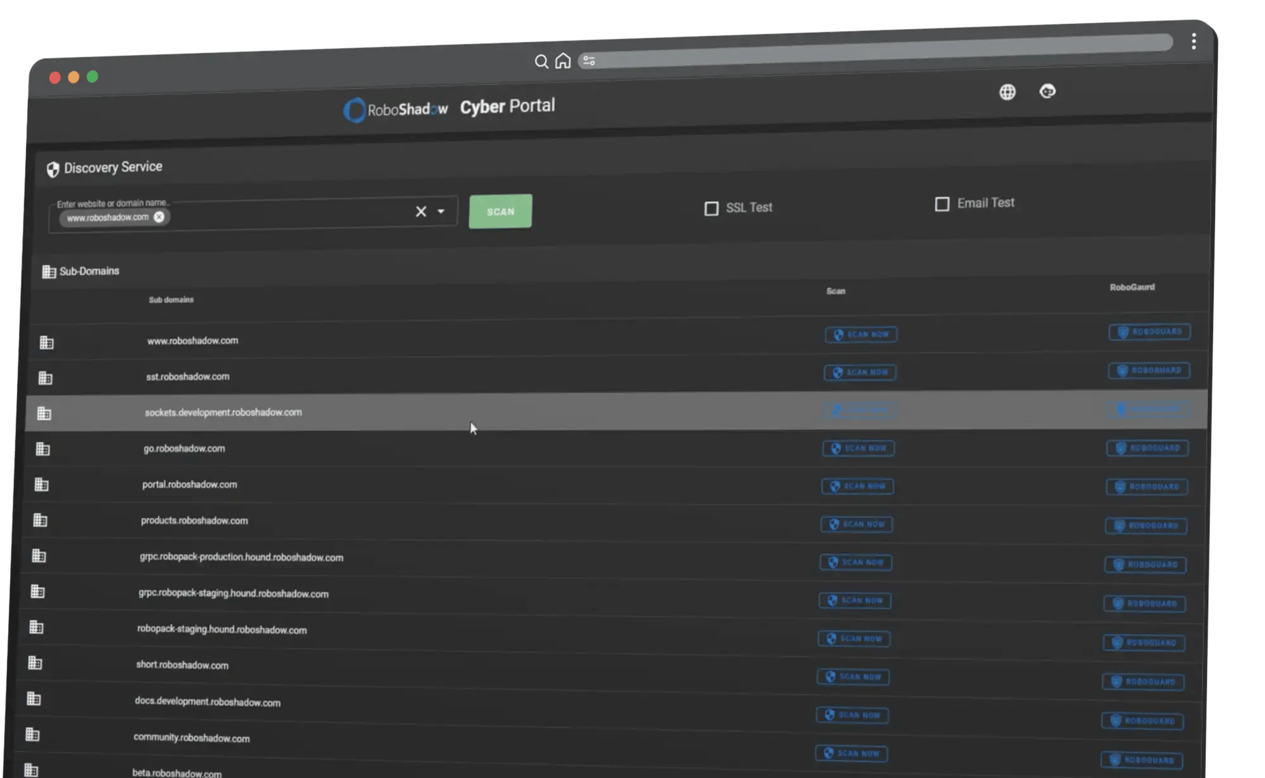This screenshot has width=1265, height=778.
Task: Open the chat bot icon in the header
Action: tap(1048, 92)
